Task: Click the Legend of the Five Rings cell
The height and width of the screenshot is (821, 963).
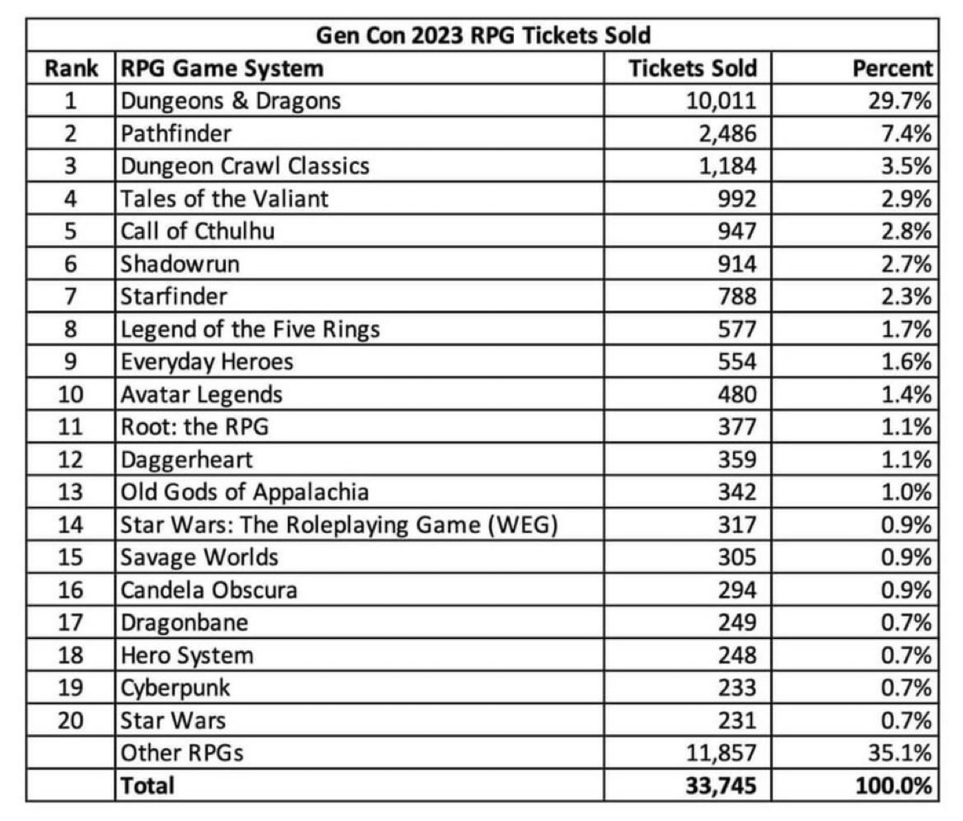Action: tap(250, 329)
